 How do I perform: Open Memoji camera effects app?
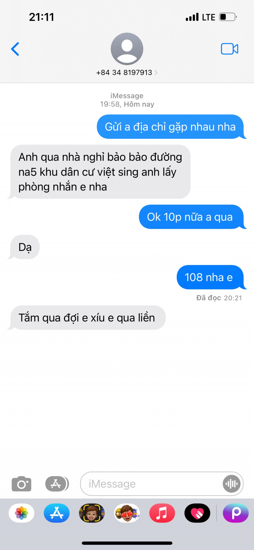[x=92, y=513]
